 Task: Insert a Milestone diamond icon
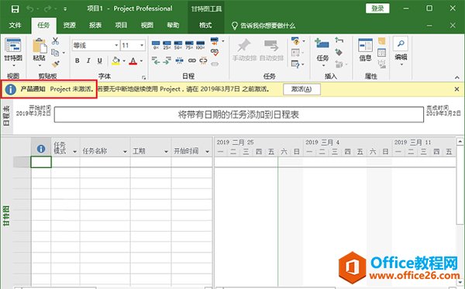coord(339,53)
